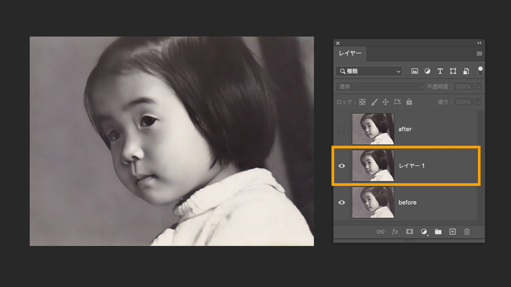The image size is (511, 287).
Task: Add a layer mask
Action: pyautogui.click(x=409, y=231)
